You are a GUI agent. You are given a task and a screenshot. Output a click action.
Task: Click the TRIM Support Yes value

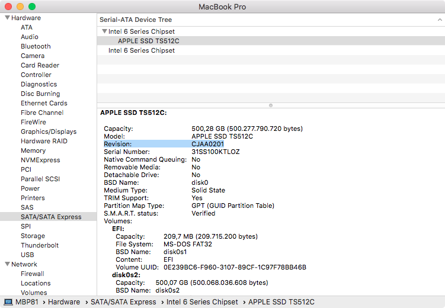(x=197, y=198)
